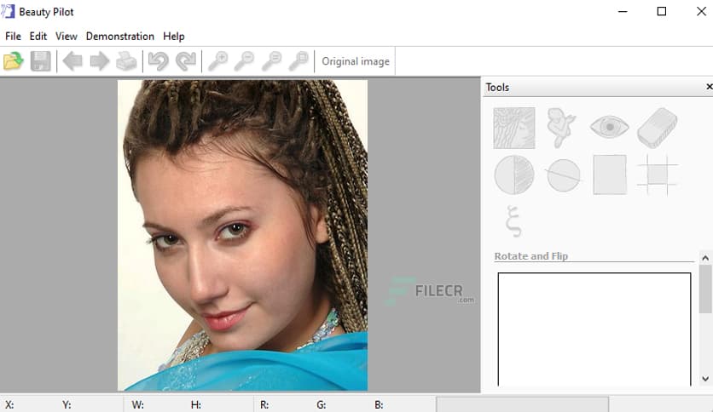Open the Help menu
Viewport: 713px width, 412px height.
pyautogui.click(x=174, y=37)
